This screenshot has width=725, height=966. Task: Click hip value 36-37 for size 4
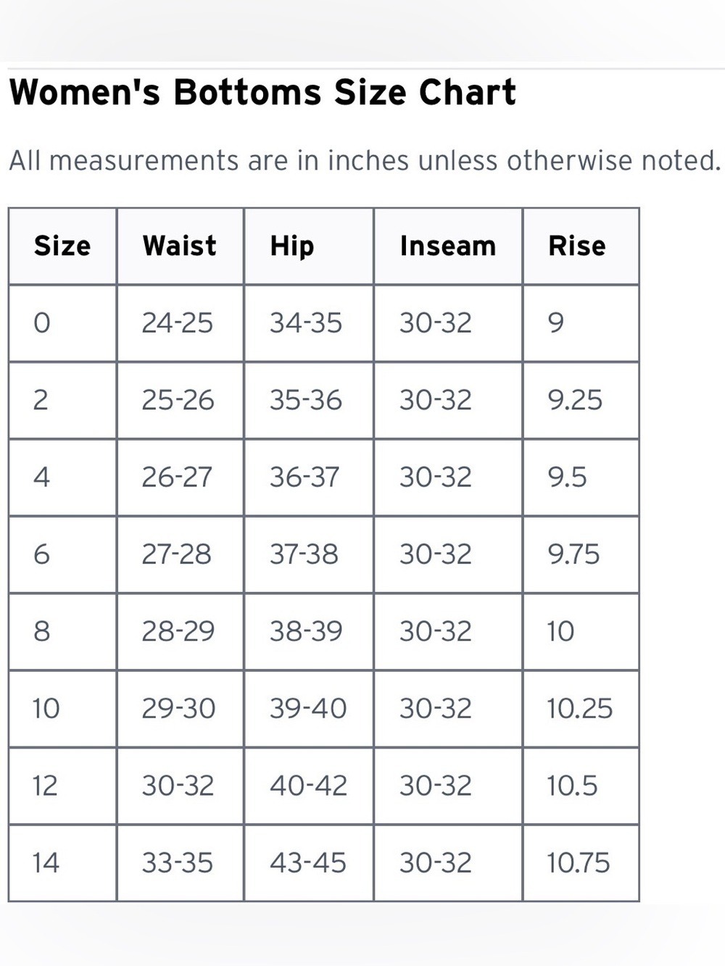304,478
